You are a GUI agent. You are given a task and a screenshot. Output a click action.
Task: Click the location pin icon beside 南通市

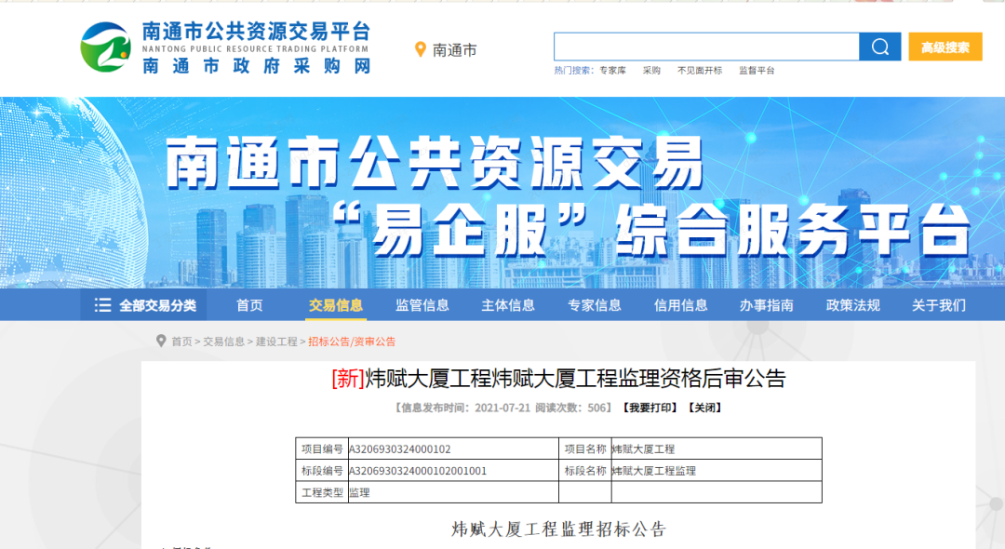click(x=421, y=50)
